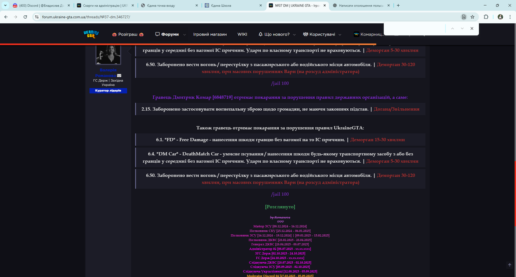Expand the Що нового? dropdown chevron

294,35
